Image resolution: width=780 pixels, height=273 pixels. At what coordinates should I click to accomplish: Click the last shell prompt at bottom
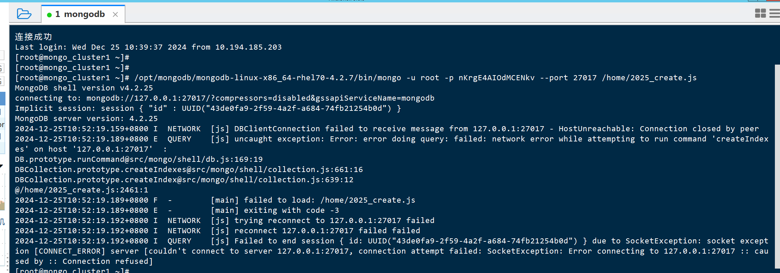coord(72,270)
